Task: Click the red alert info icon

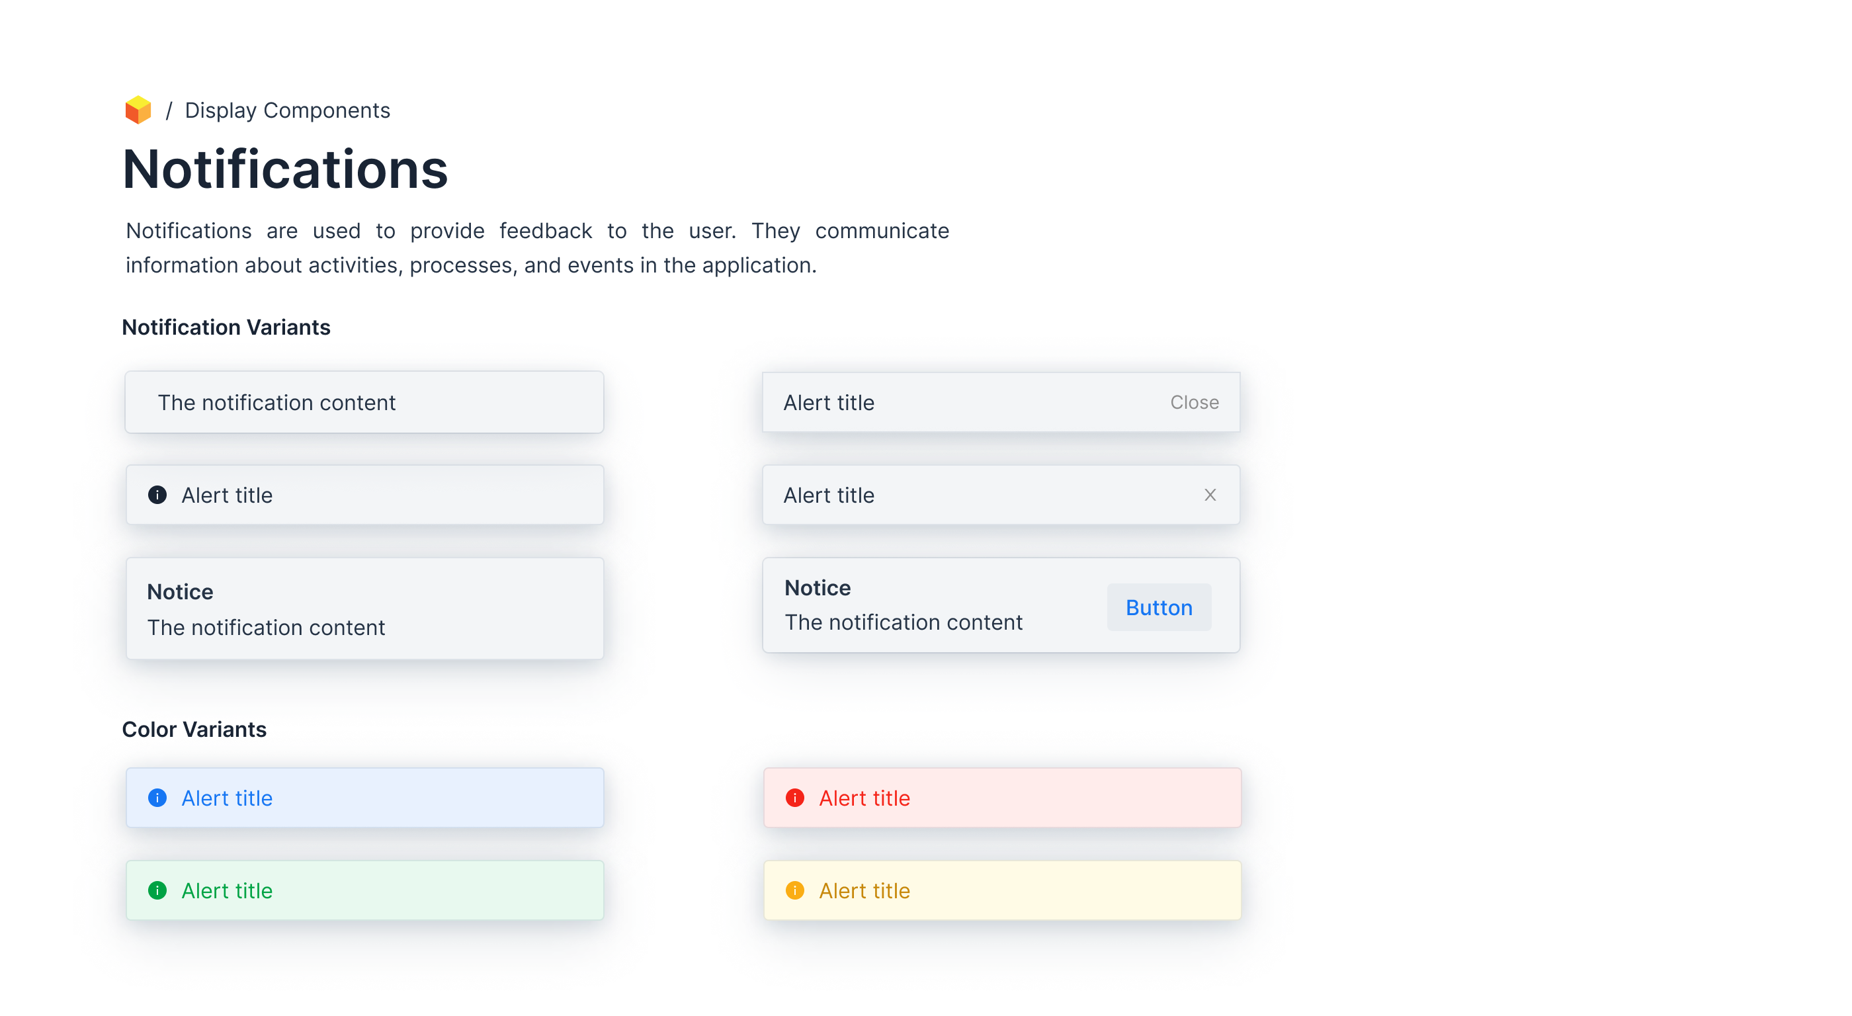Action: [794, 798]
